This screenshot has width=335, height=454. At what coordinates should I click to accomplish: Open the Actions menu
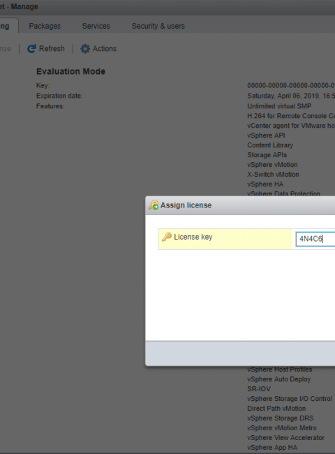pos(105,49)
